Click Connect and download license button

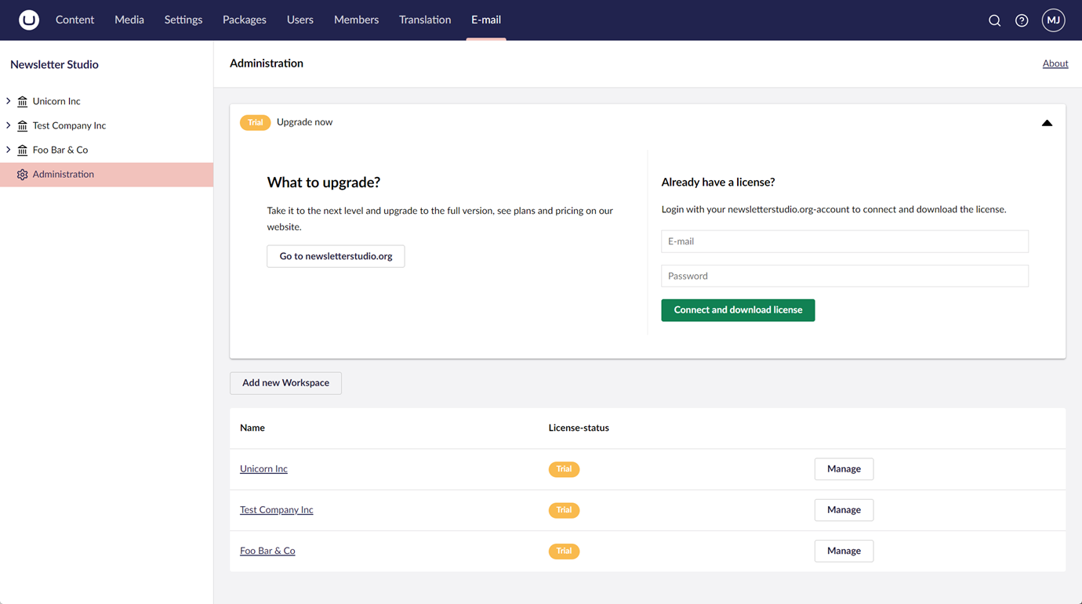[x=738, y=310]
